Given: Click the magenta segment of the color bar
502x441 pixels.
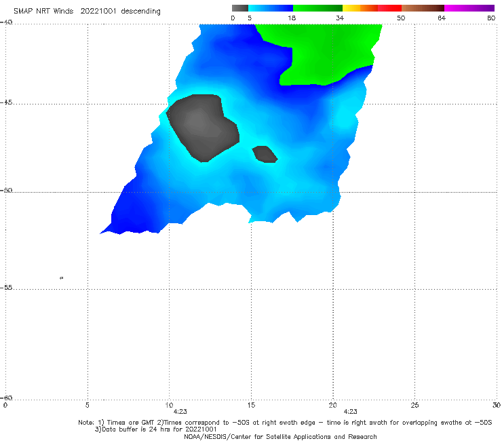Looking at the screenshot, I should [x=469, y=8].
